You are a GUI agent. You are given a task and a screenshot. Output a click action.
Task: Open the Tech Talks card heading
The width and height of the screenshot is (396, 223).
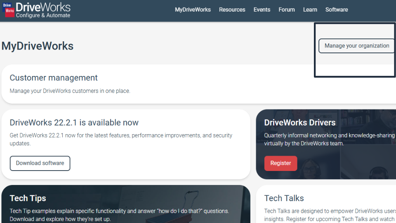(284, 198)
